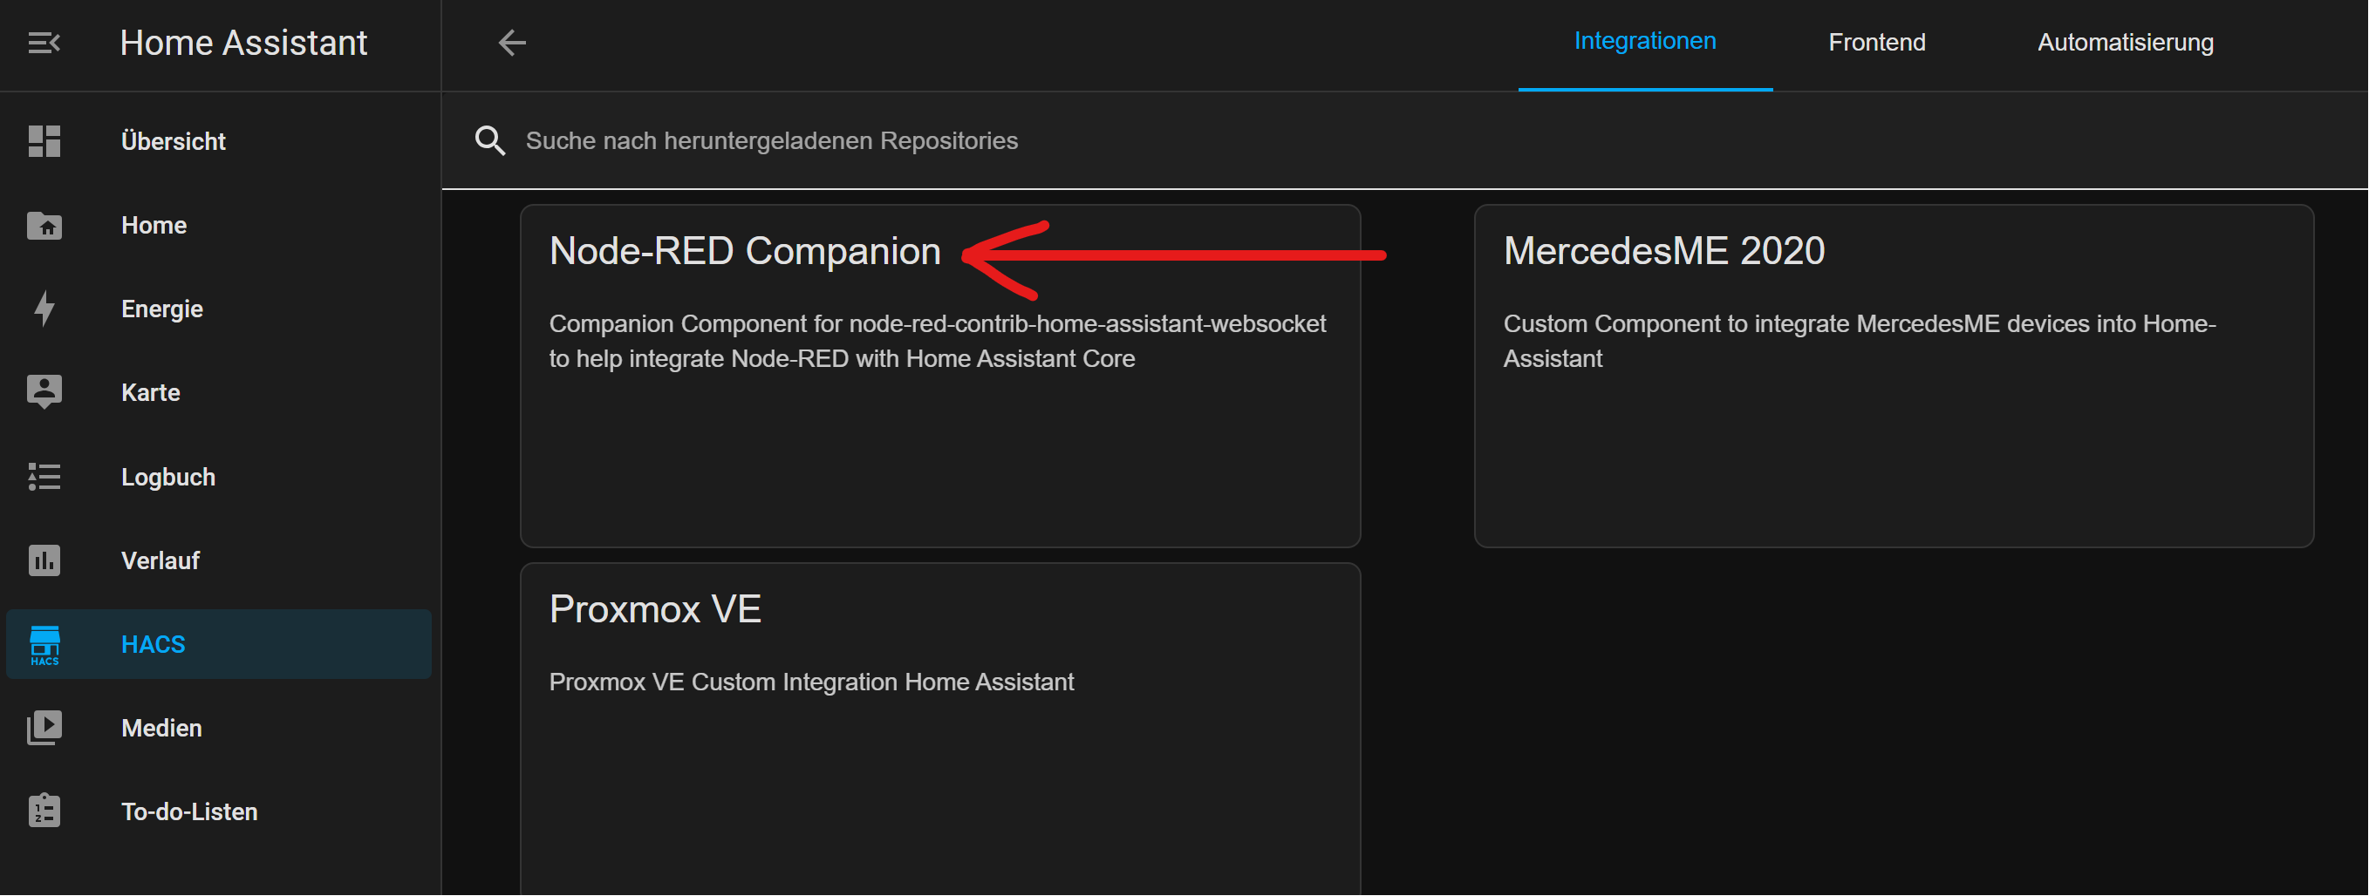Click the Home folder icon
Viewport: 2369px width, 896px height.
pyautogui.click(x=44, y=225)
